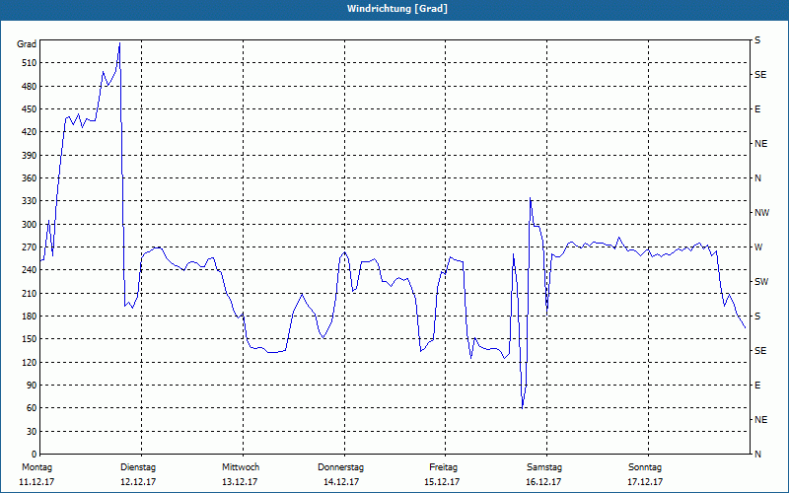This screenshot has width=789, height=493.
Task: Click the 360 y-axis value
Action: tap(31, 178)
